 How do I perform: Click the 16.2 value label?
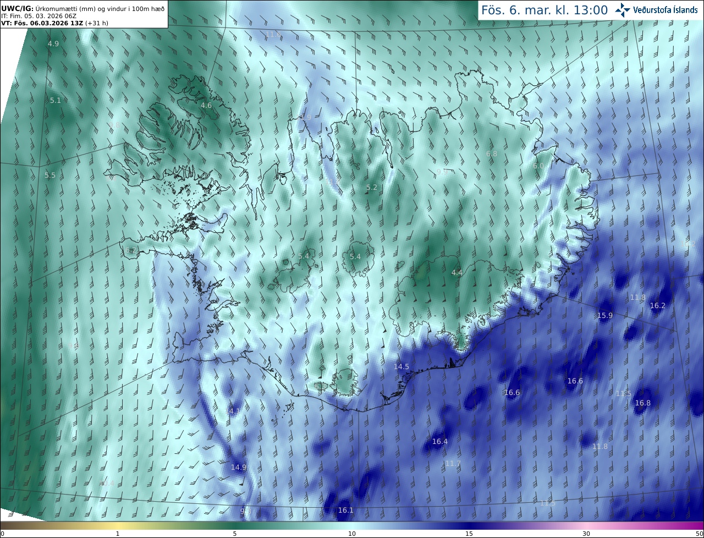(658, 306)
